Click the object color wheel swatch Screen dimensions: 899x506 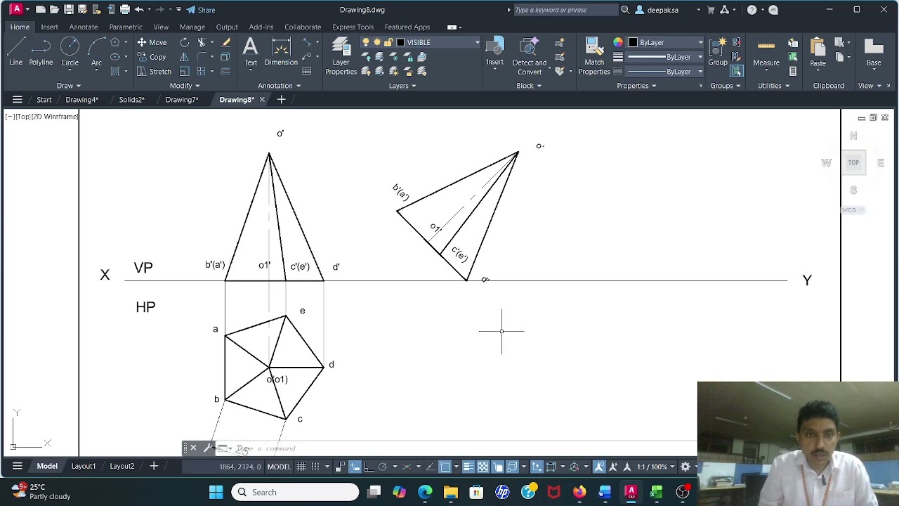coord(618,42)
